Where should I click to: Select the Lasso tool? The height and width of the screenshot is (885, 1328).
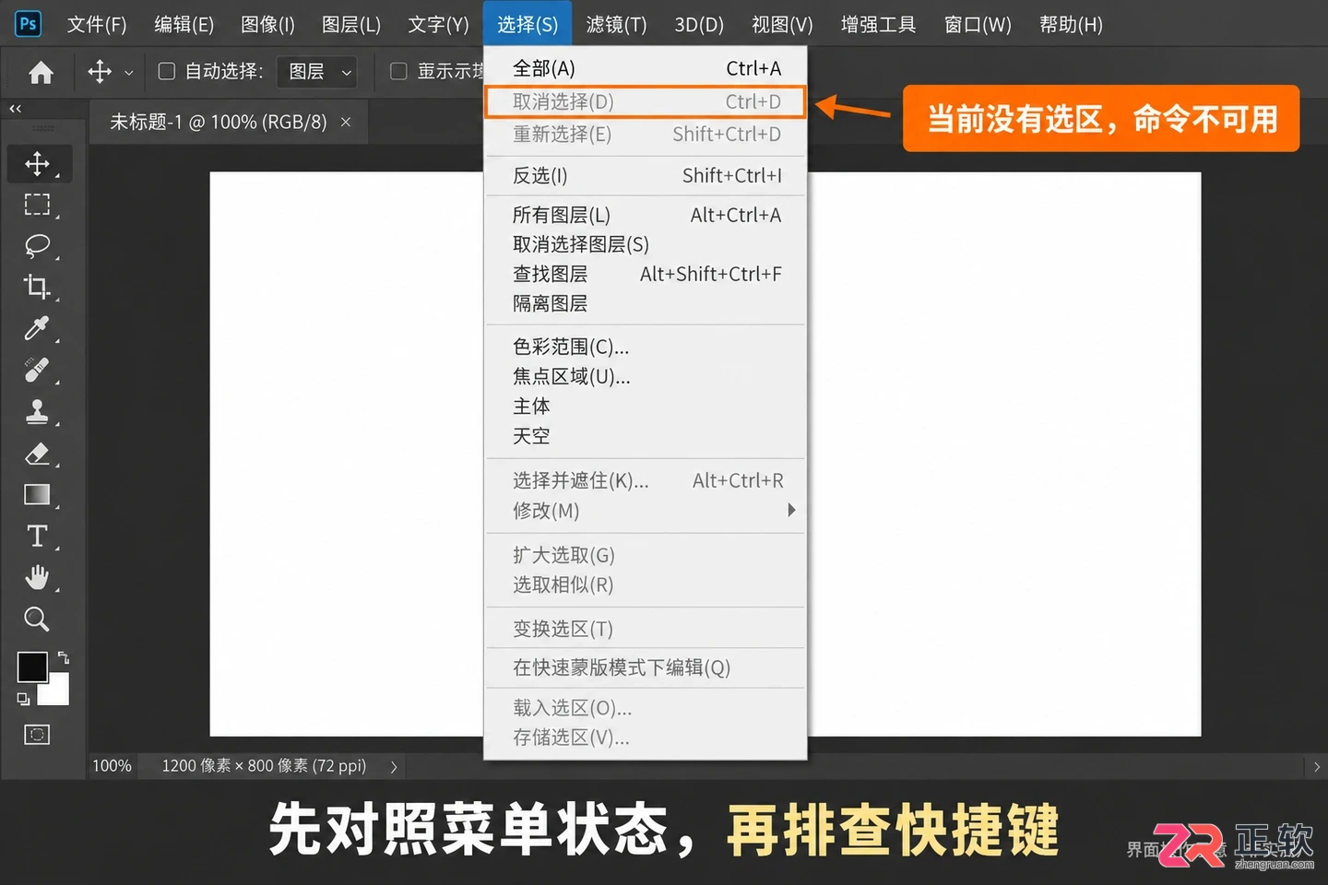coord(37,245)
